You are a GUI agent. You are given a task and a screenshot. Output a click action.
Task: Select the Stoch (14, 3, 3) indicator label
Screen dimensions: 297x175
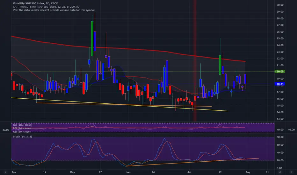click(22, 136)
